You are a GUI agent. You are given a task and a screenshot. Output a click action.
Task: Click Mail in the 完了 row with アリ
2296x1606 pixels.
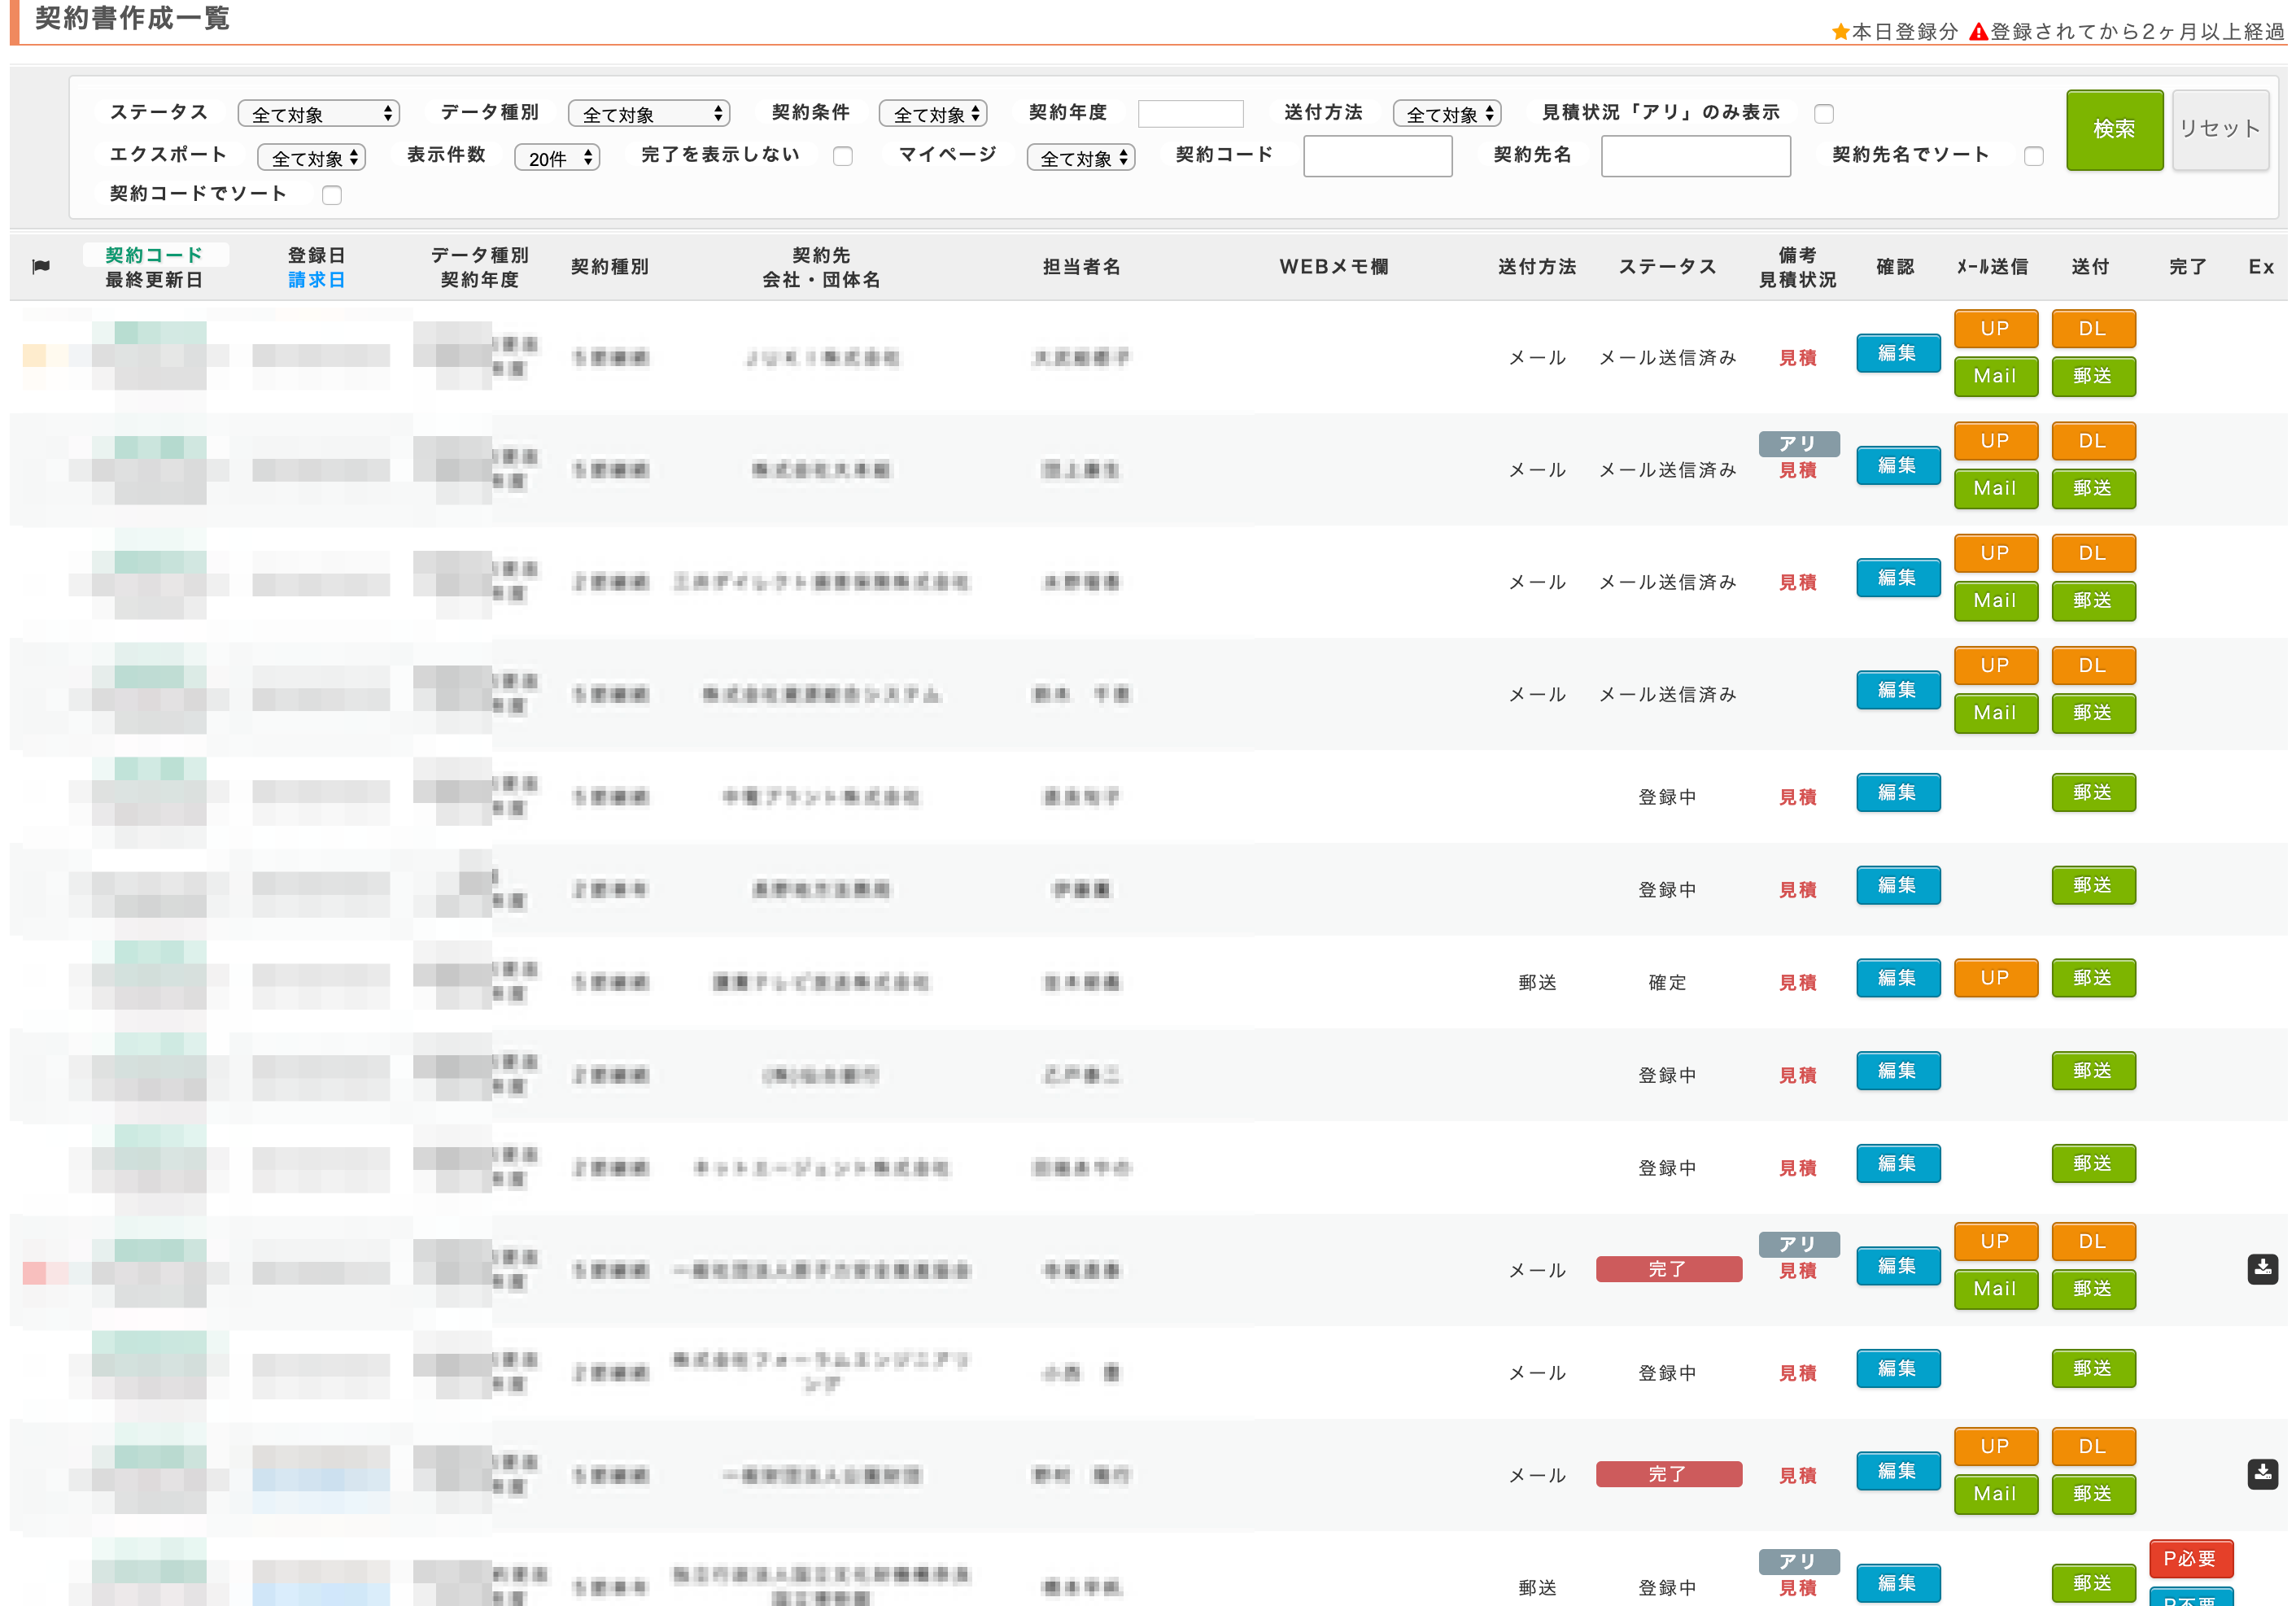1995,1289
